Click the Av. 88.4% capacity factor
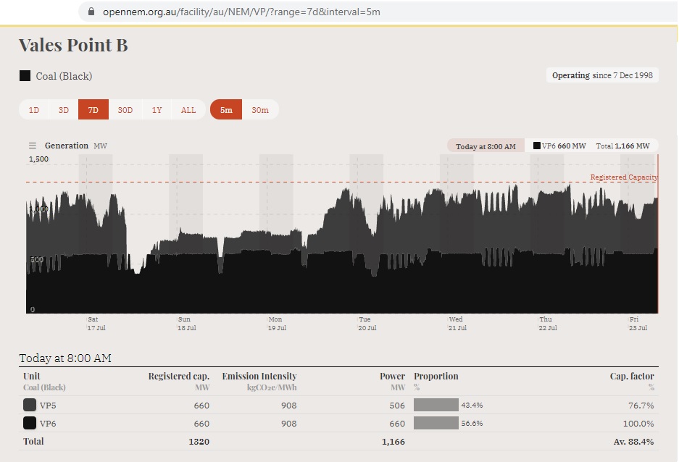 point(633,442)
